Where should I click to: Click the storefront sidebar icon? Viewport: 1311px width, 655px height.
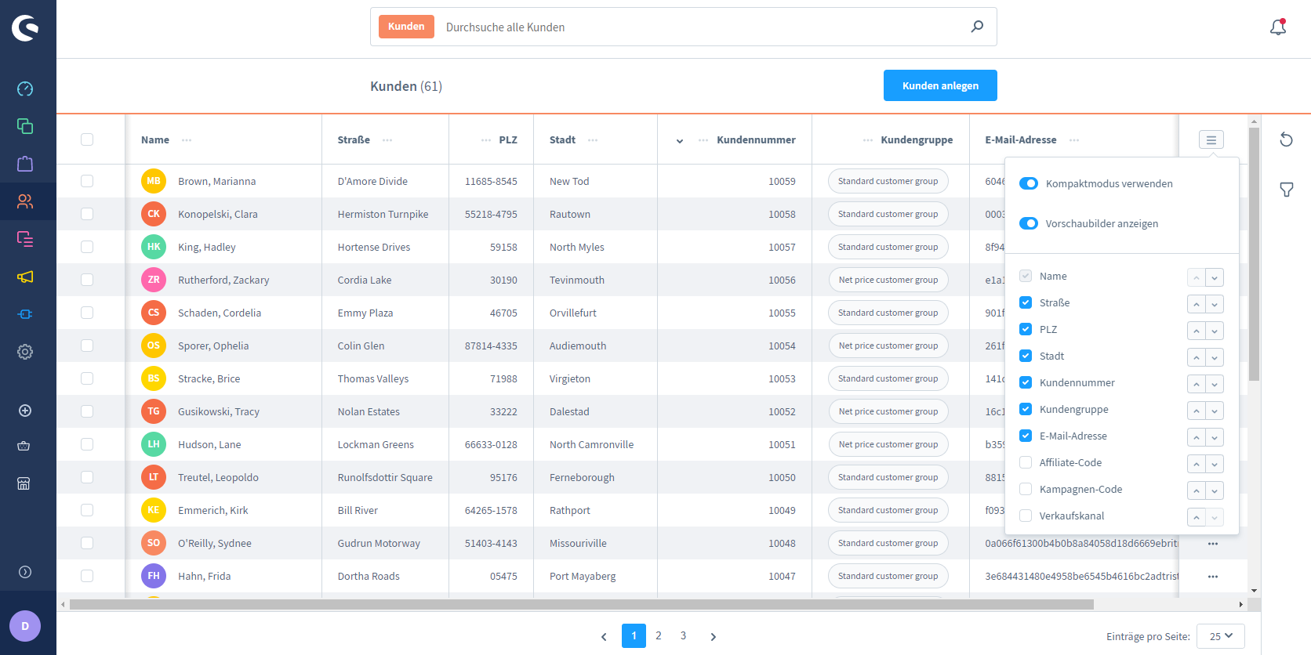click(x=24, y=483)
